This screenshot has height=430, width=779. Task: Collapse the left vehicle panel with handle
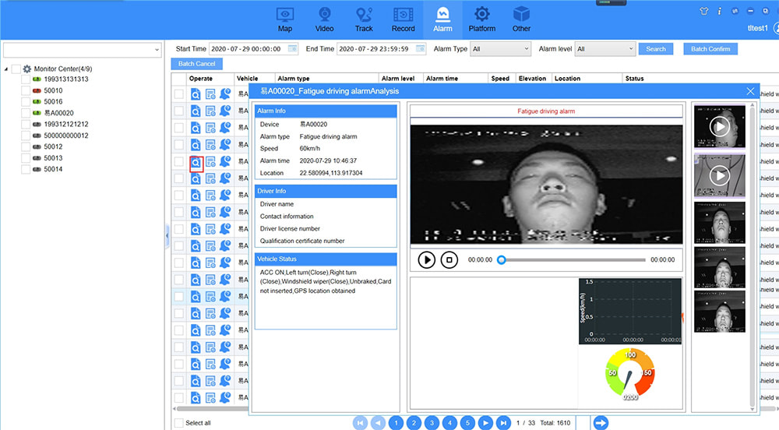(167, 234)
